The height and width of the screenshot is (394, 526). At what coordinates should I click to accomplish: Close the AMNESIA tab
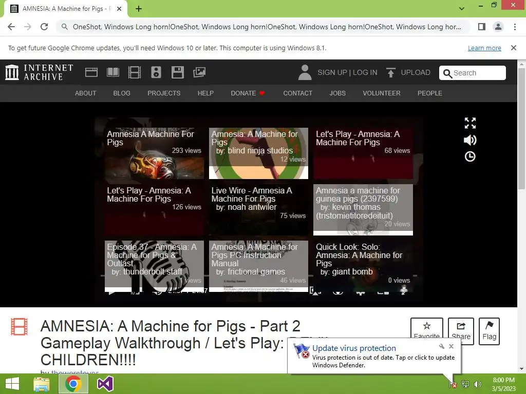(x=119, y=9)
